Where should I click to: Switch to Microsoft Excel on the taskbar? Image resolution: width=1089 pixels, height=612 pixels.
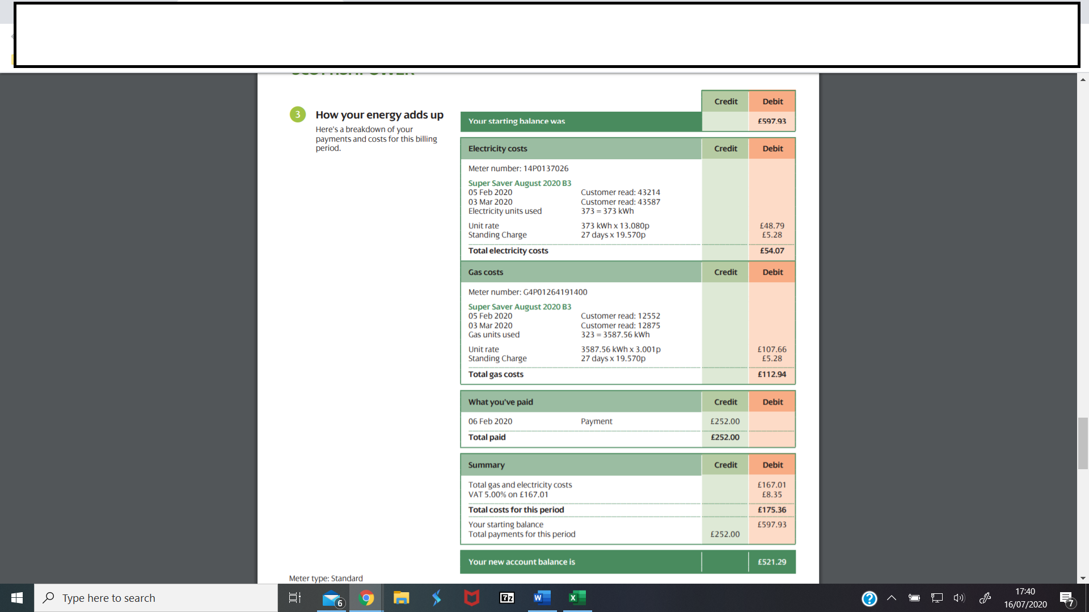click(x=577, y=598)
